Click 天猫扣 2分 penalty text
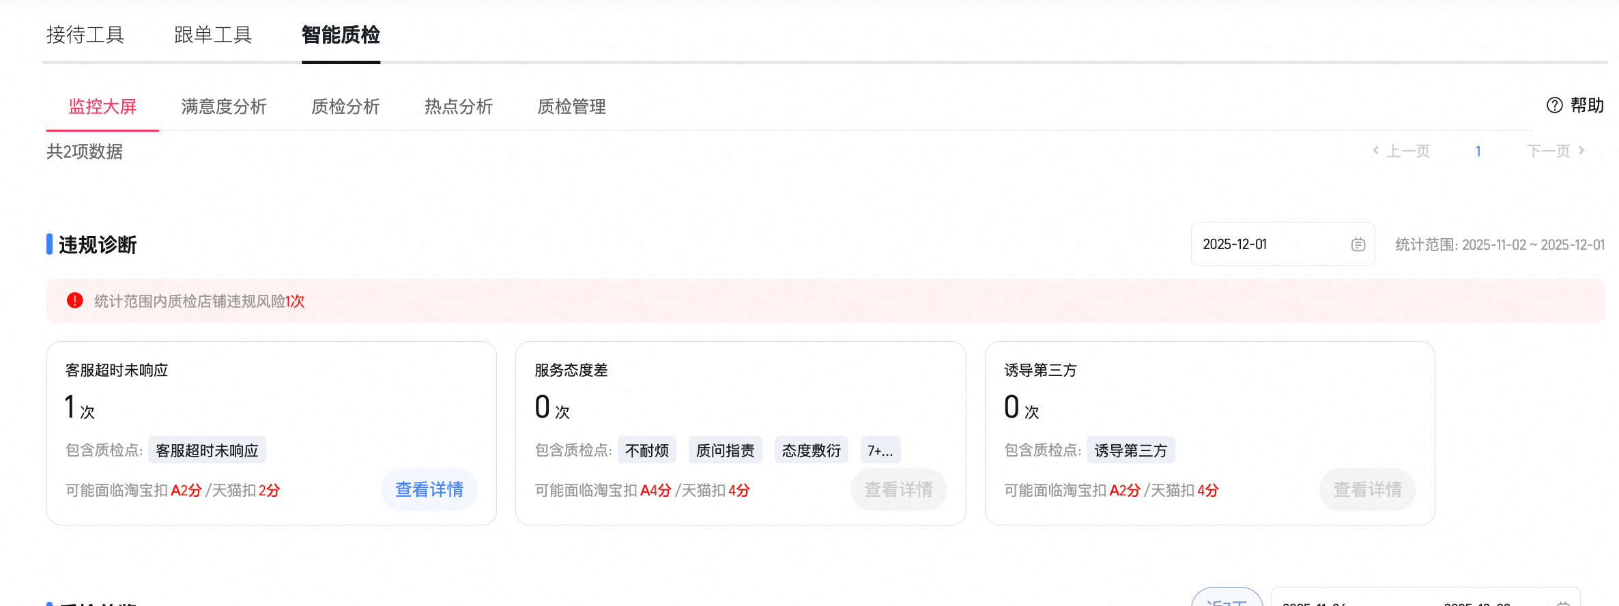Viewport: 1619px width, 606px height. pyautogui.click(x=246, y=490)
